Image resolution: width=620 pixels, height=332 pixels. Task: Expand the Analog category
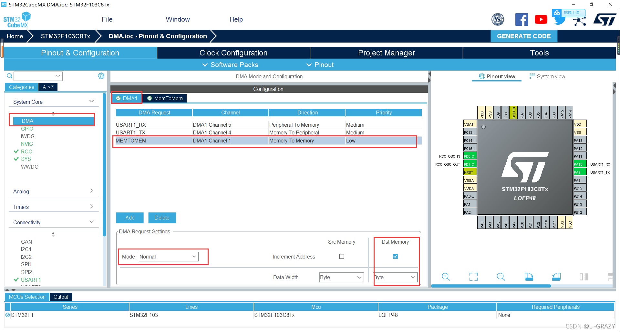point(91,191)
